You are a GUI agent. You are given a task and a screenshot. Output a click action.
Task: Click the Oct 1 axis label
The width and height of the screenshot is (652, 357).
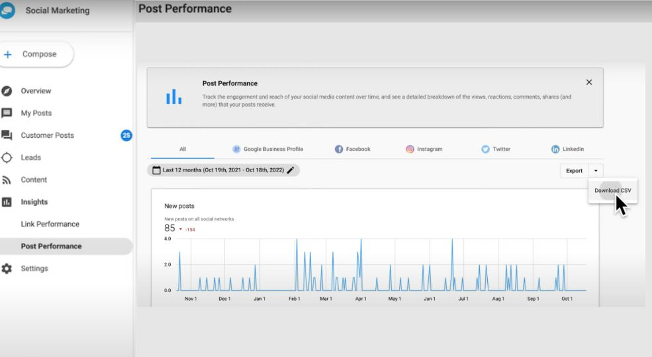567,299
